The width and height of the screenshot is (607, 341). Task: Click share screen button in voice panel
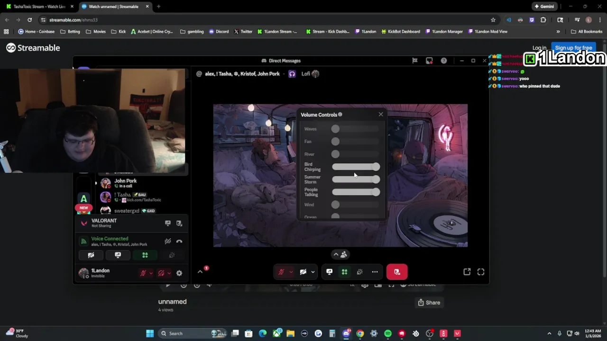pyautogui.click(x=118, y=255)
